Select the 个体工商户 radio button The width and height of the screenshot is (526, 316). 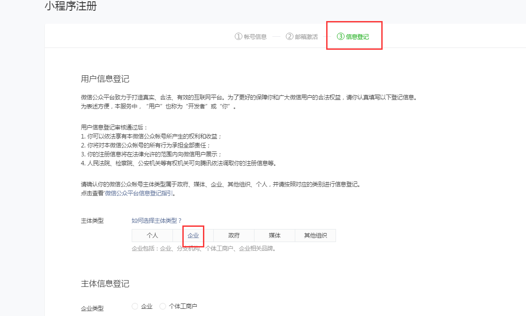pyautogui.click(x=162, y=306)
